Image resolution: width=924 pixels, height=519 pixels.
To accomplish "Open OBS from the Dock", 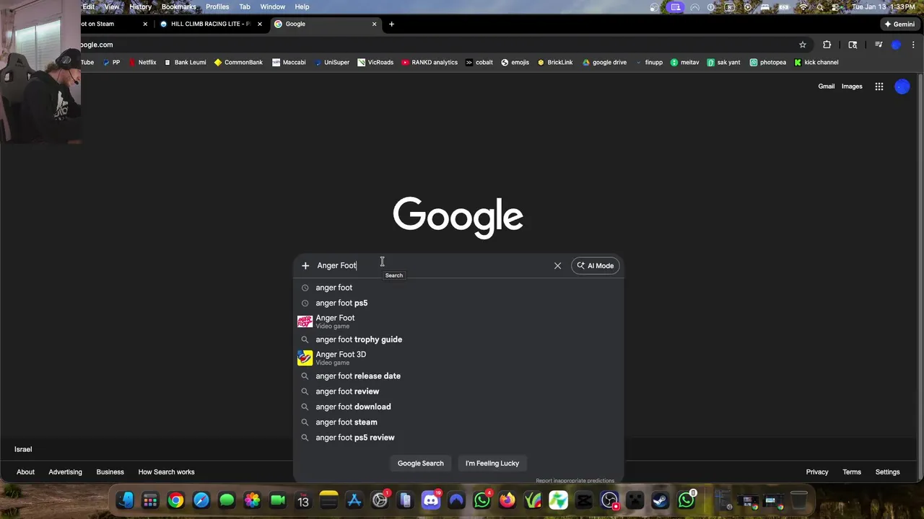I will tap(609, 500).
